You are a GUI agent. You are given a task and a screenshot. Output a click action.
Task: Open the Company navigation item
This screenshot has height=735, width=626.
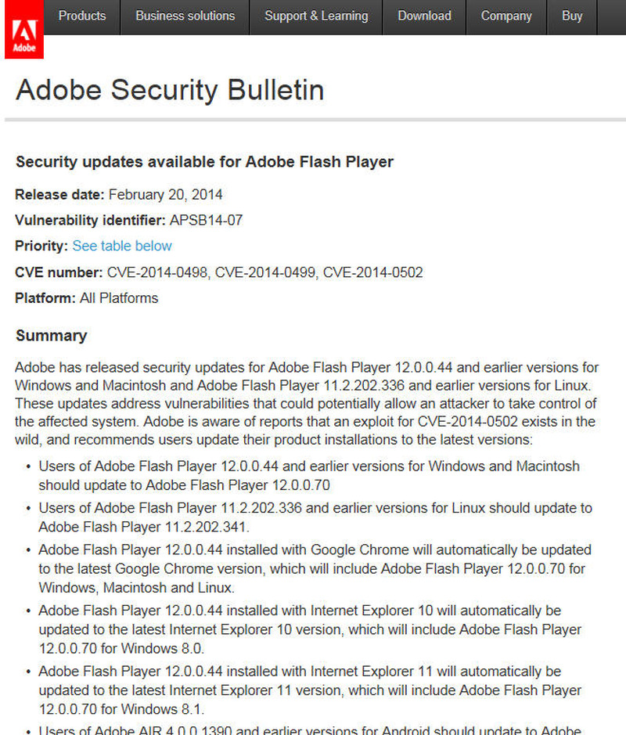click(x=506, y=16)
